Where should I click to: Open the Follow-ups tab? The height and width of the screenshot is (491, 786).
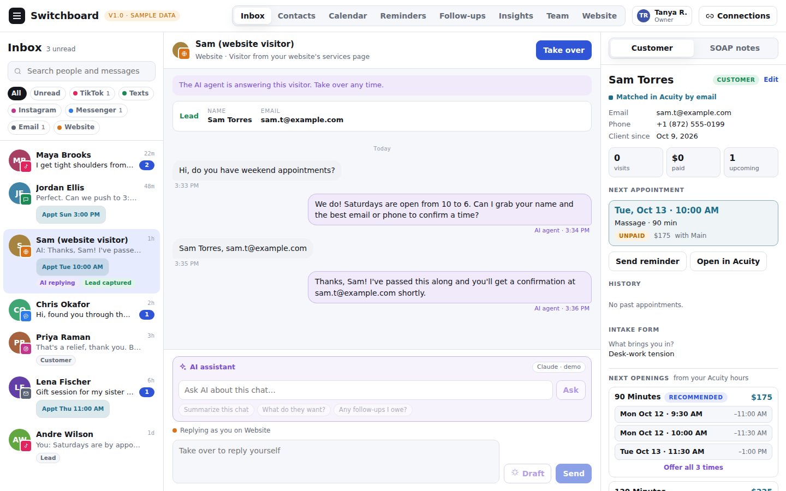(x=462, y=16)
